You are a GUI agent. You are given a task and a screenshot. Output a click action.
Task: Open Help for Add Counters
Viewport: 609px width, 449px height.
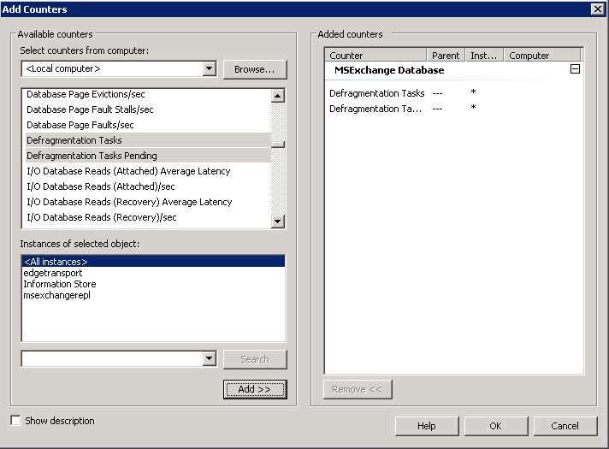click(426, 426)
